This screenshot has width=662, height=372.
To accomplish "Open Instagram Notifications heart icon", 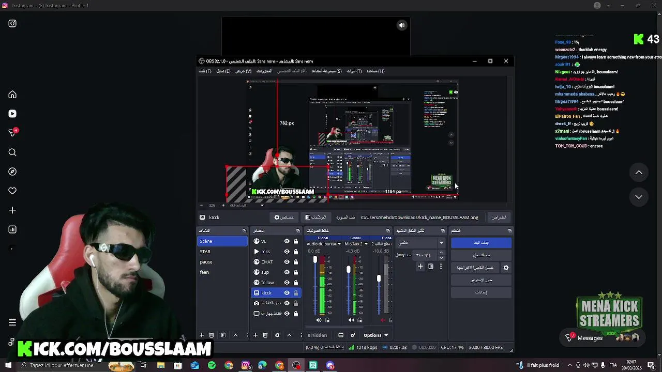I will click(12, 191).
